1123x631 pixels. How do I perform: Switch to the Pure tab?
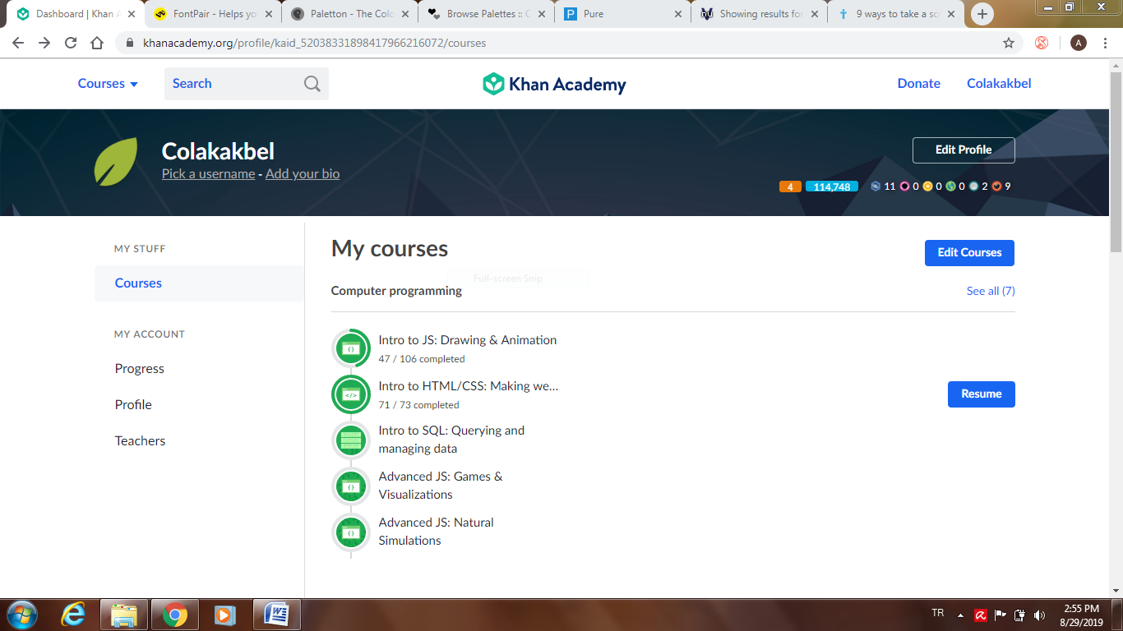[623, 14]
